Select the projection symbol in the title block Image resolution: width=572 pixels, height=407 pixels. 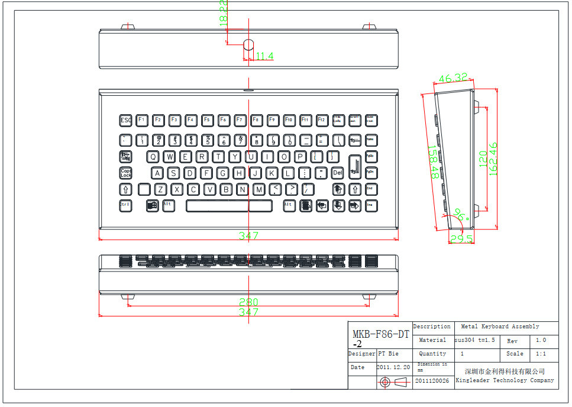coord(393,382)
